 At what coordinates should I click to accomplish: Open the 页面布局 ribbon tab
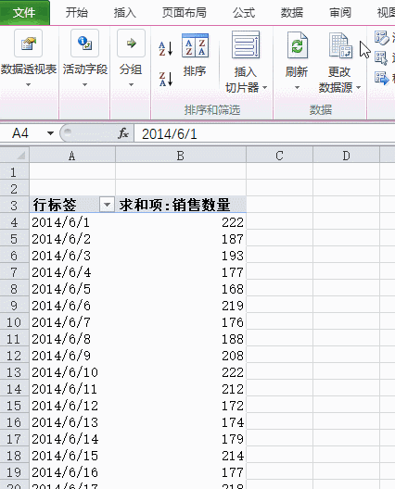tap(185, 13)
